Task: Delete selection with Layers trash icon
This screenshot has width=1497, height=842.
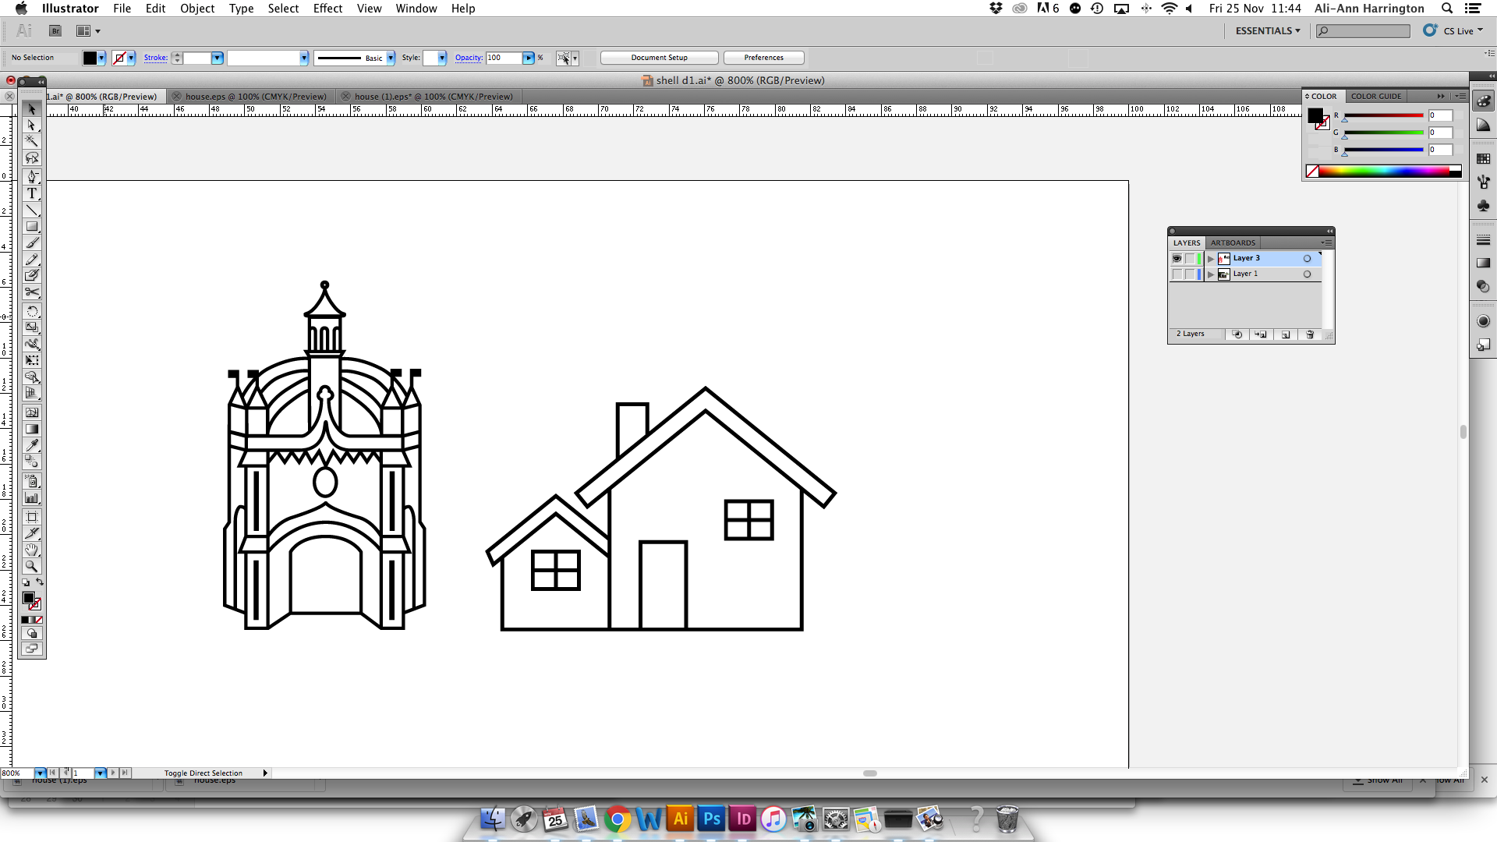Action: pyautogui.click(x=1310, y=334)
